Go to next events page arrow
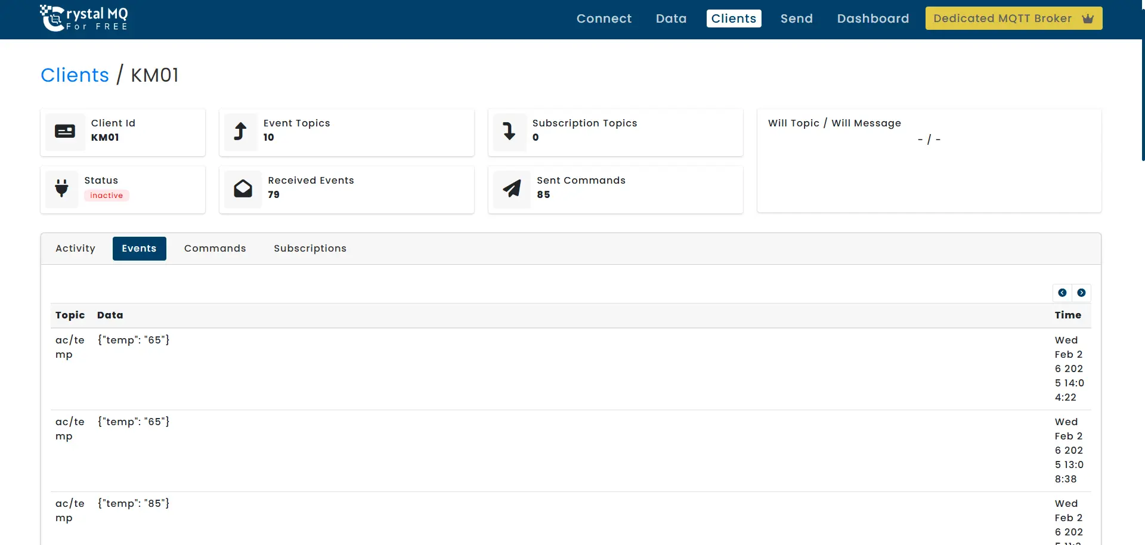Viewport: 1145px width, 545px height. pos(1081,293)
